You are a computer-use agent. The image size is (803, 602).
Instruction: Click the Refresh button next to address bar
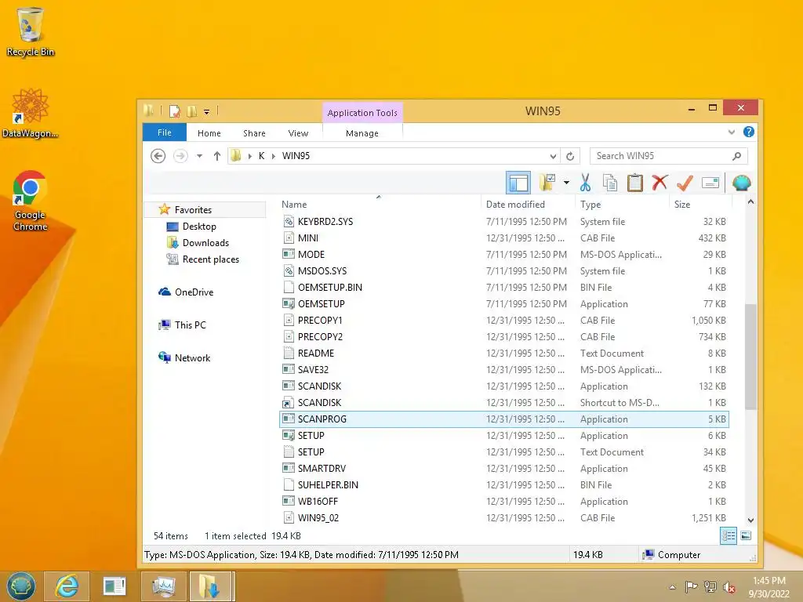(x=570, y=156)
